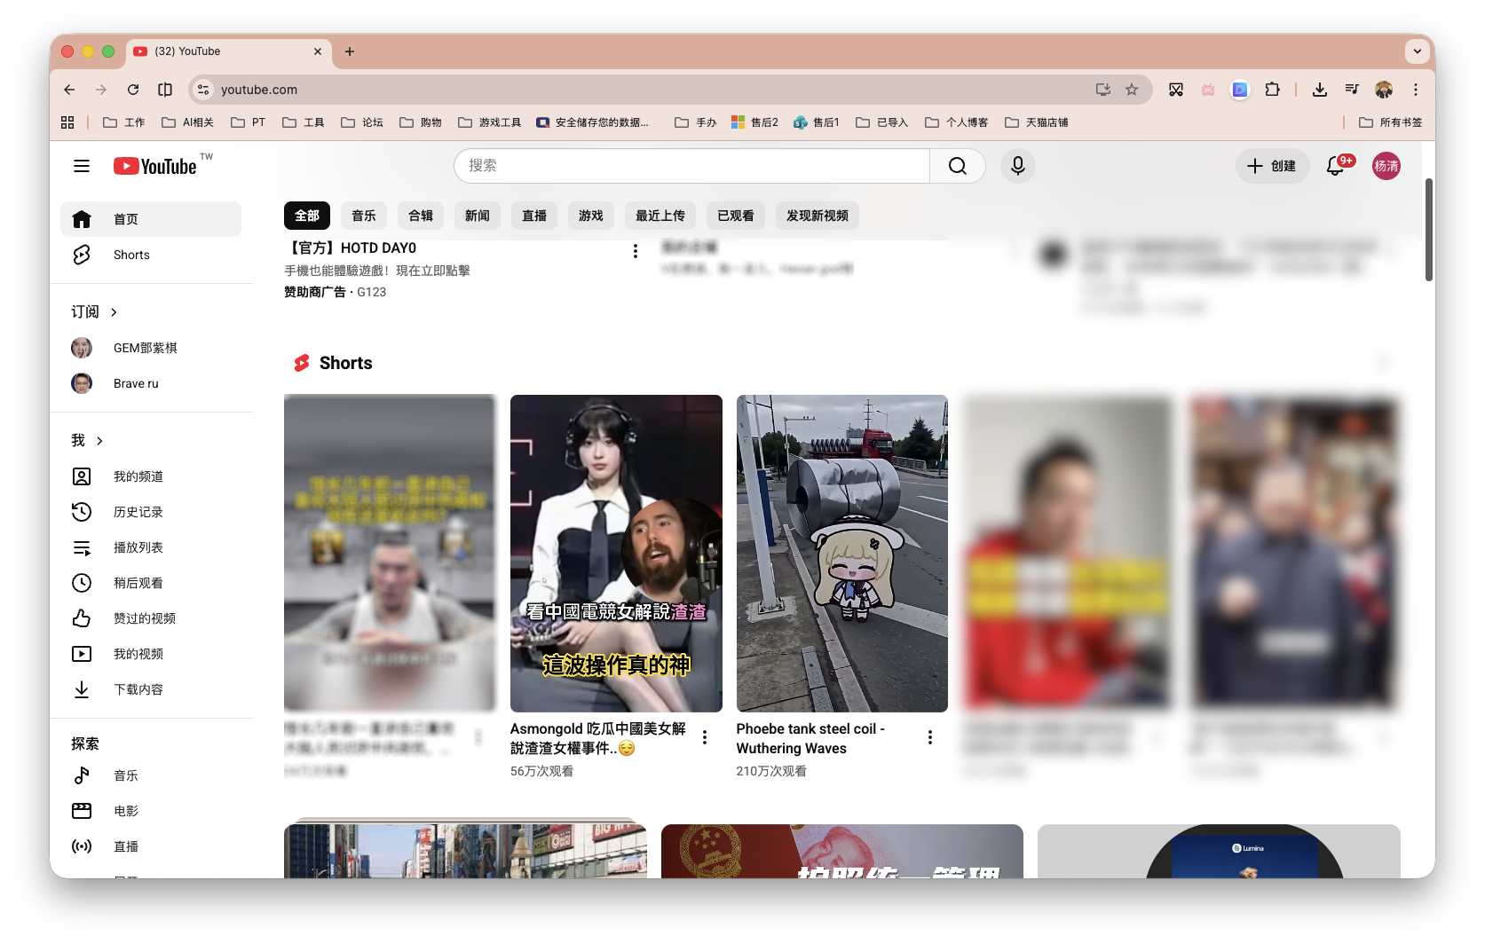Screen dimensions: 1485x944
Task: Open more options for Phoebe tank steel coil
Action: [x=930, y=737]
